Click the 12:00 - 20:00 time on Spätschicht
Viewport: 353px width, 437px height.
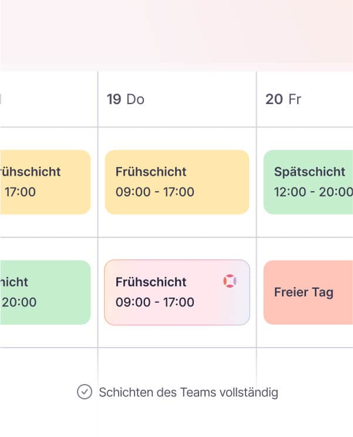pyautogui.click(x=314, y=192)
